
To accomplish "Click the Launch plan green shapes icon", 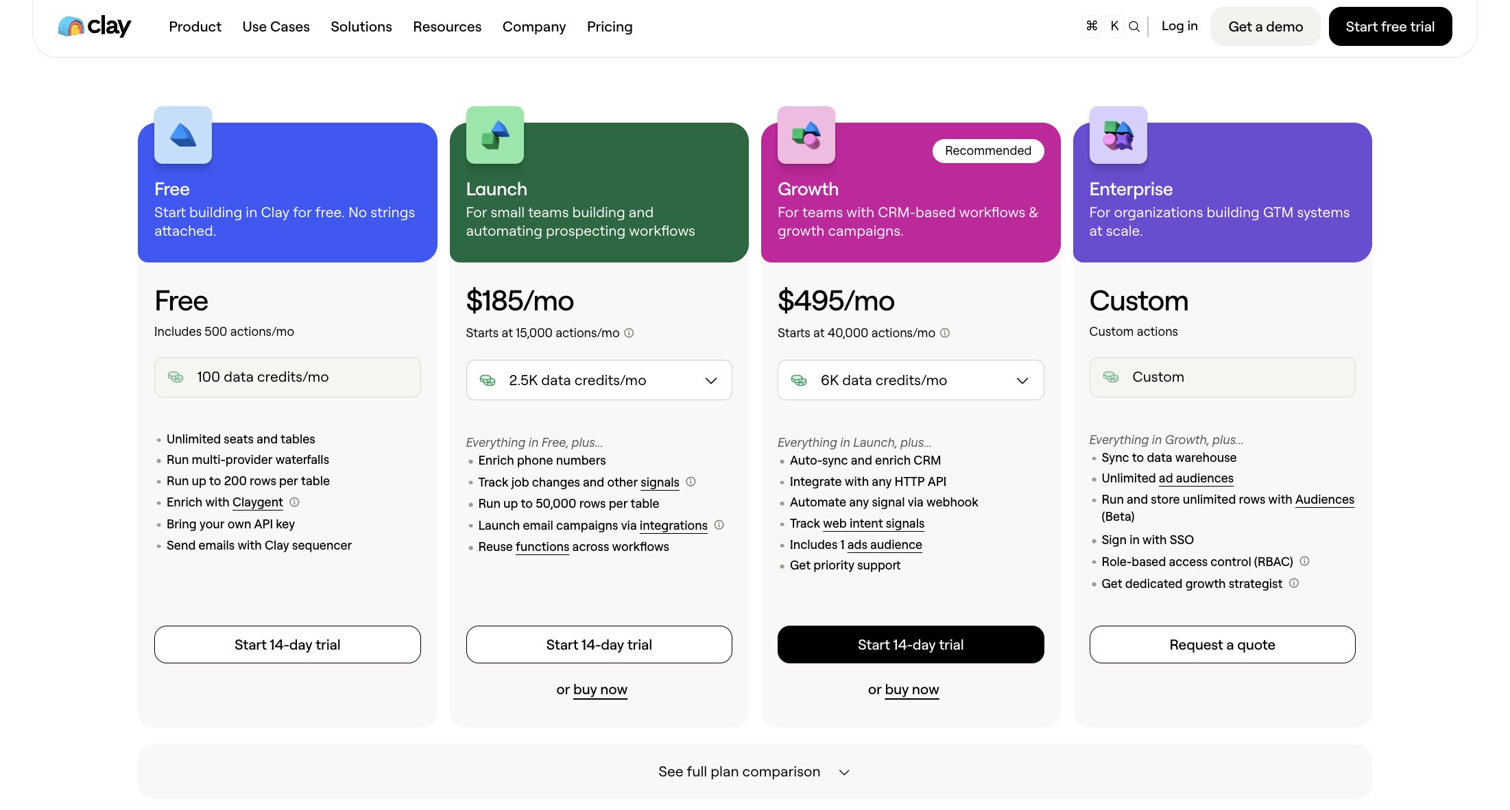I will (x=495, y=135).
